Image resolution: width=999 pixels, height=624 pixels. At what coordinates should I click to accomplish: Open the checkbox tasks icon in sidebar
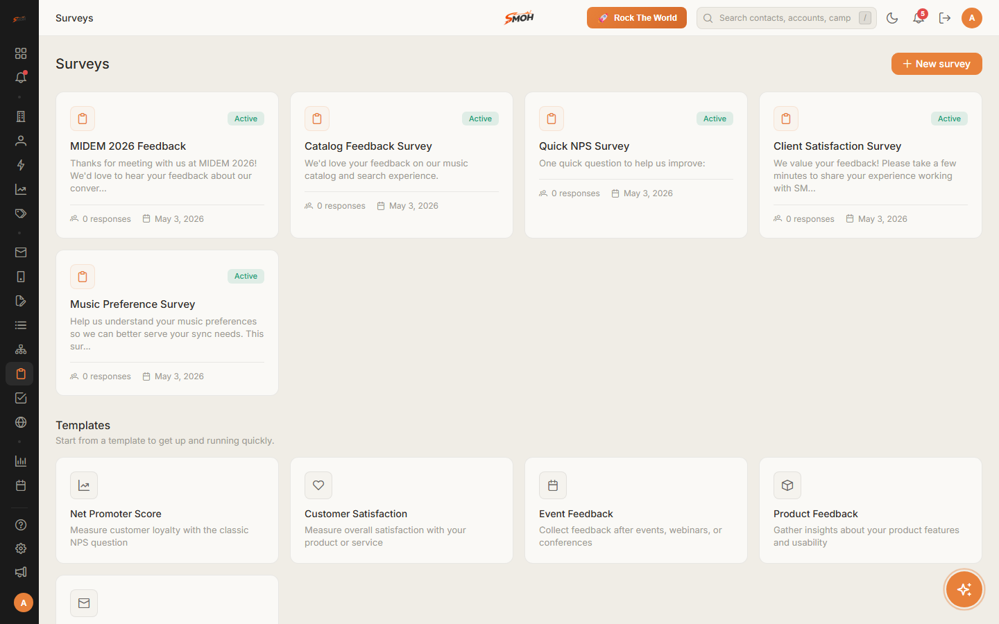[21, 398]
